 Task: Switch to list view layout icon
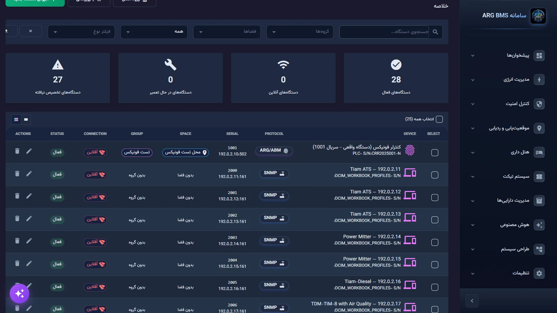click(x=26, y=120)
